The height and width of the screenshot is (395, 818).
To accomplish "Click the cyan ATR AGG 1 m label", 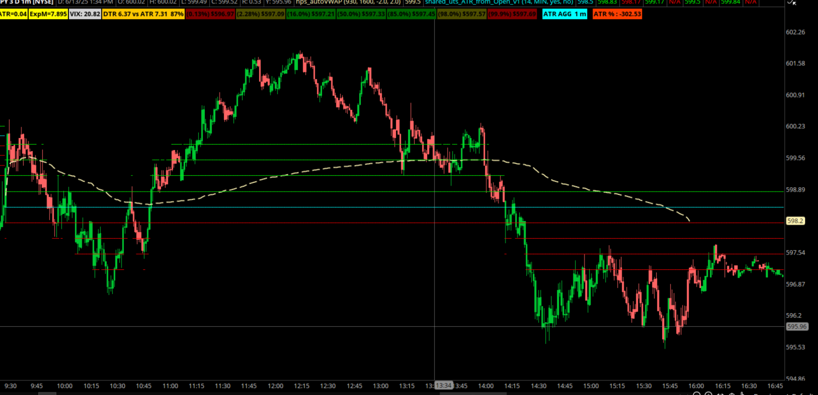I will tap(564, 14).
